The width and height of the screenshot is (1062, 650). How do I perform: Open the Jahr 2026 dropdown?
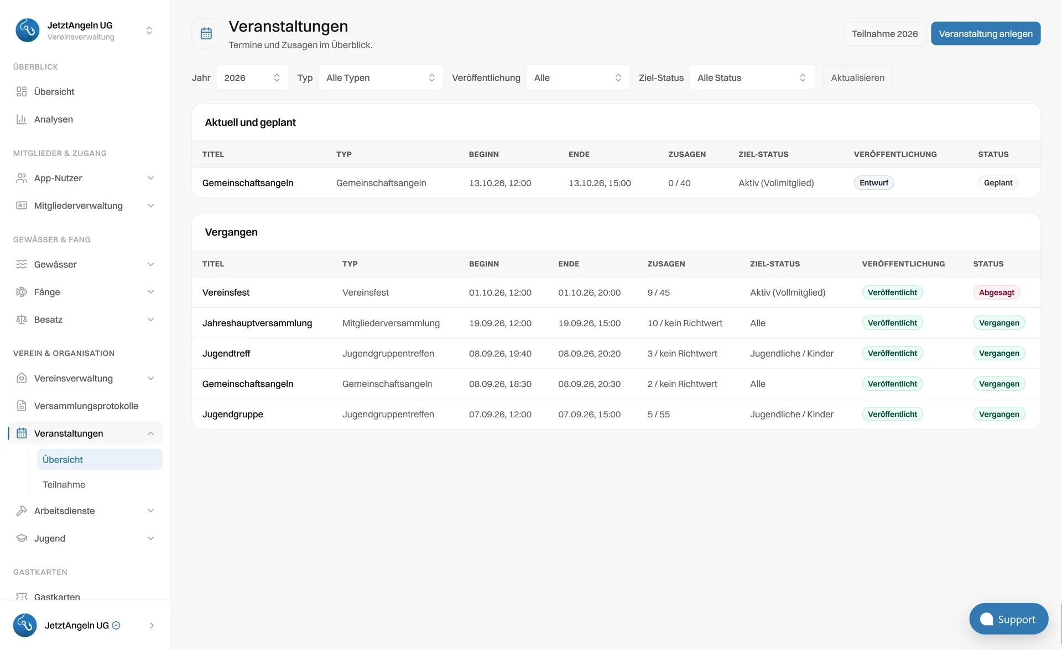pos(252,78)
